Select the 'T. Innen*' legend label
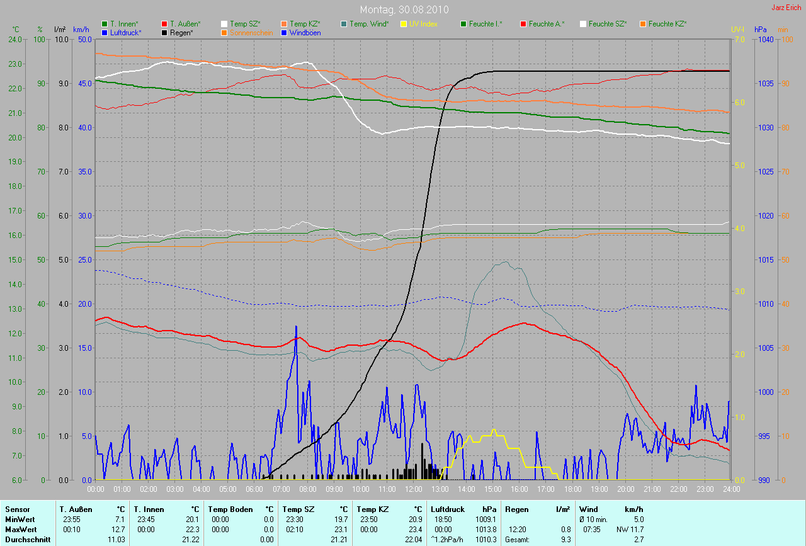 (x=124, y=24)
